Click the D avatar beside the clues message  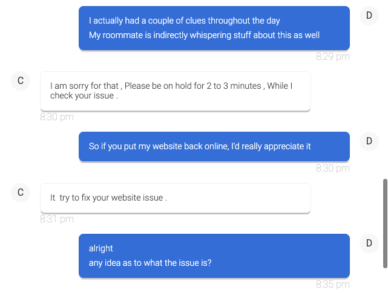[x=369, y=16]
